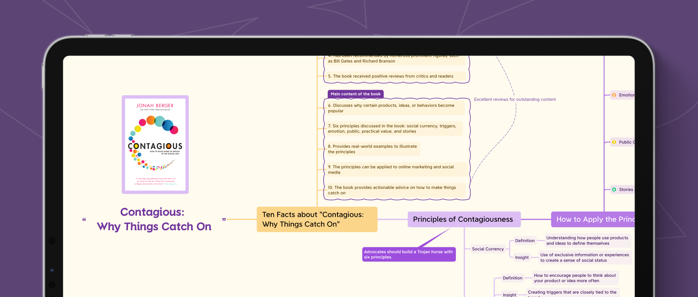Click the 'Main content of the book' summary label
The height and width of the screenshot is (297, 698).
coord(355,94)
